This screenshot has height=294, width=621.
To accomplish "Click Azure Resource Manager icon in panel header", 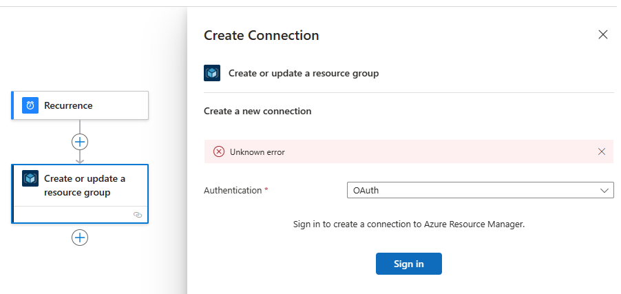I will pos(212,73).
